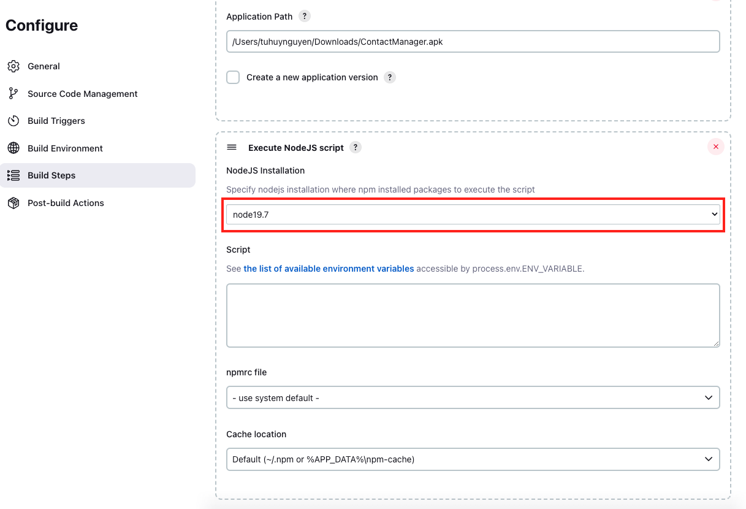Click the Build Environment globe icon
The height and width of the screenshot is (509, 746).
(x=13, y=148)
